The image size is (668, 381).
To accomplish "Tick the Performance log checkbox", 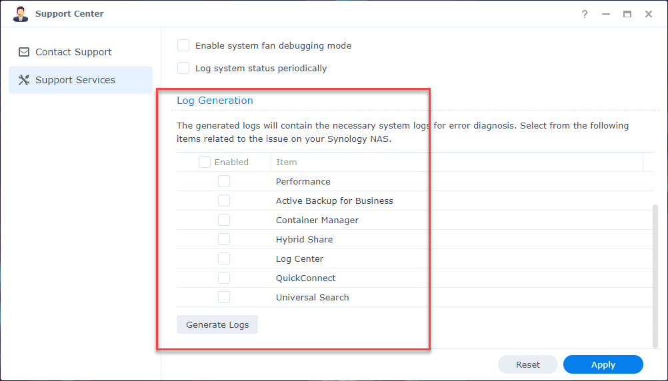I will coord(224,181).
